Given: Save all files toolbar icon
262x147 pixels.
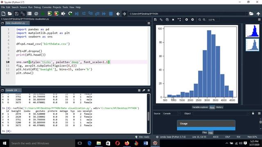Looking at the screenshot, I should pos(23,13).
